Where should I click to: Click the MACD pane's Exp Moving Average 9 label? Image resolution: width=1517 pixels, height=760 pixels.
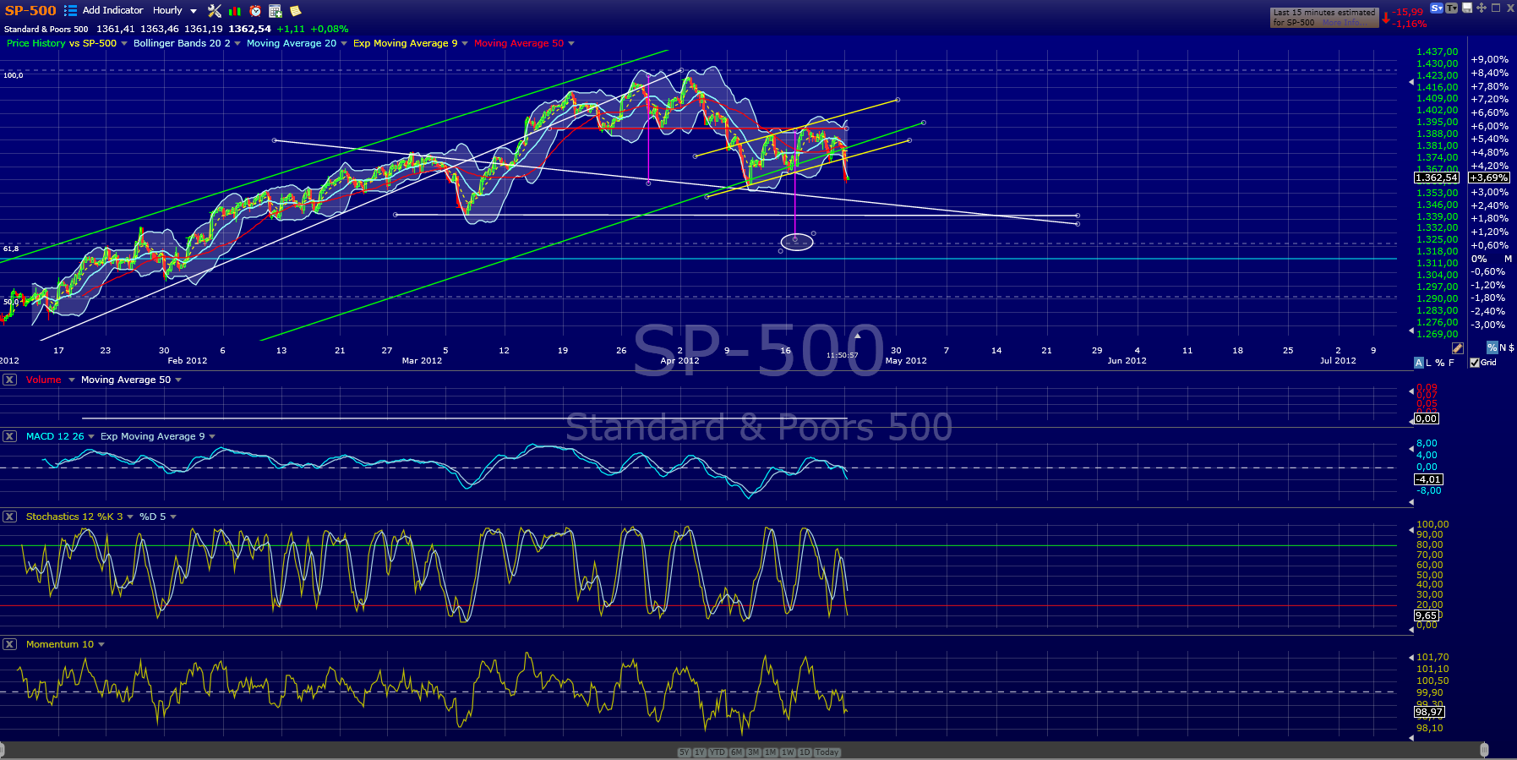152,436
